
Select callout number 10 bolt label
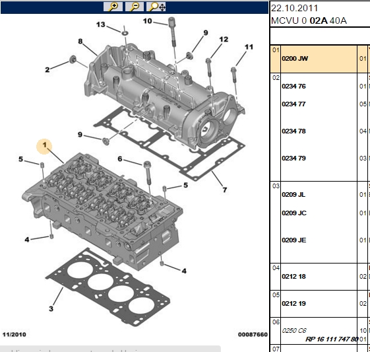[148, 21]
